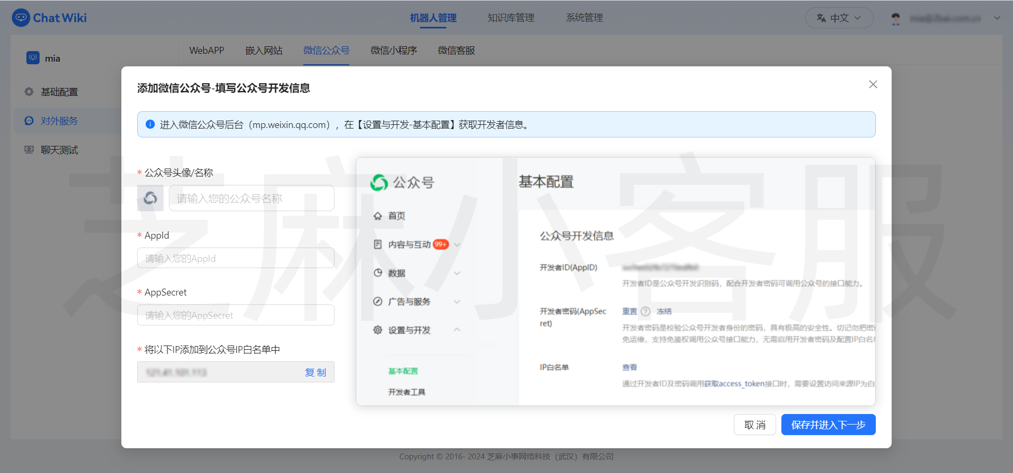Focus the 公众号名称 input field
Image resolution: width=1013 pixels, height=473 pixels.
click(252, 198)
